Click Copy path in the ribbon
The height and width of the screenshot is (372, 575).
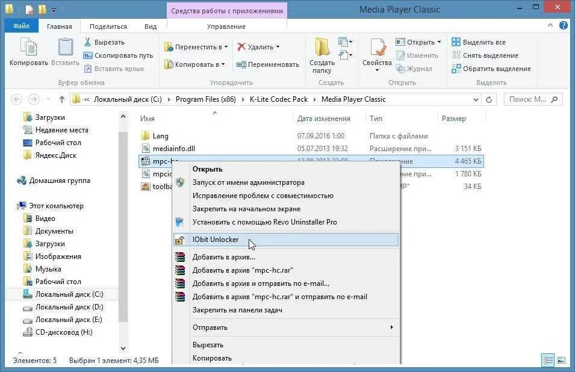pyautogui.click(x=118, y=55)
